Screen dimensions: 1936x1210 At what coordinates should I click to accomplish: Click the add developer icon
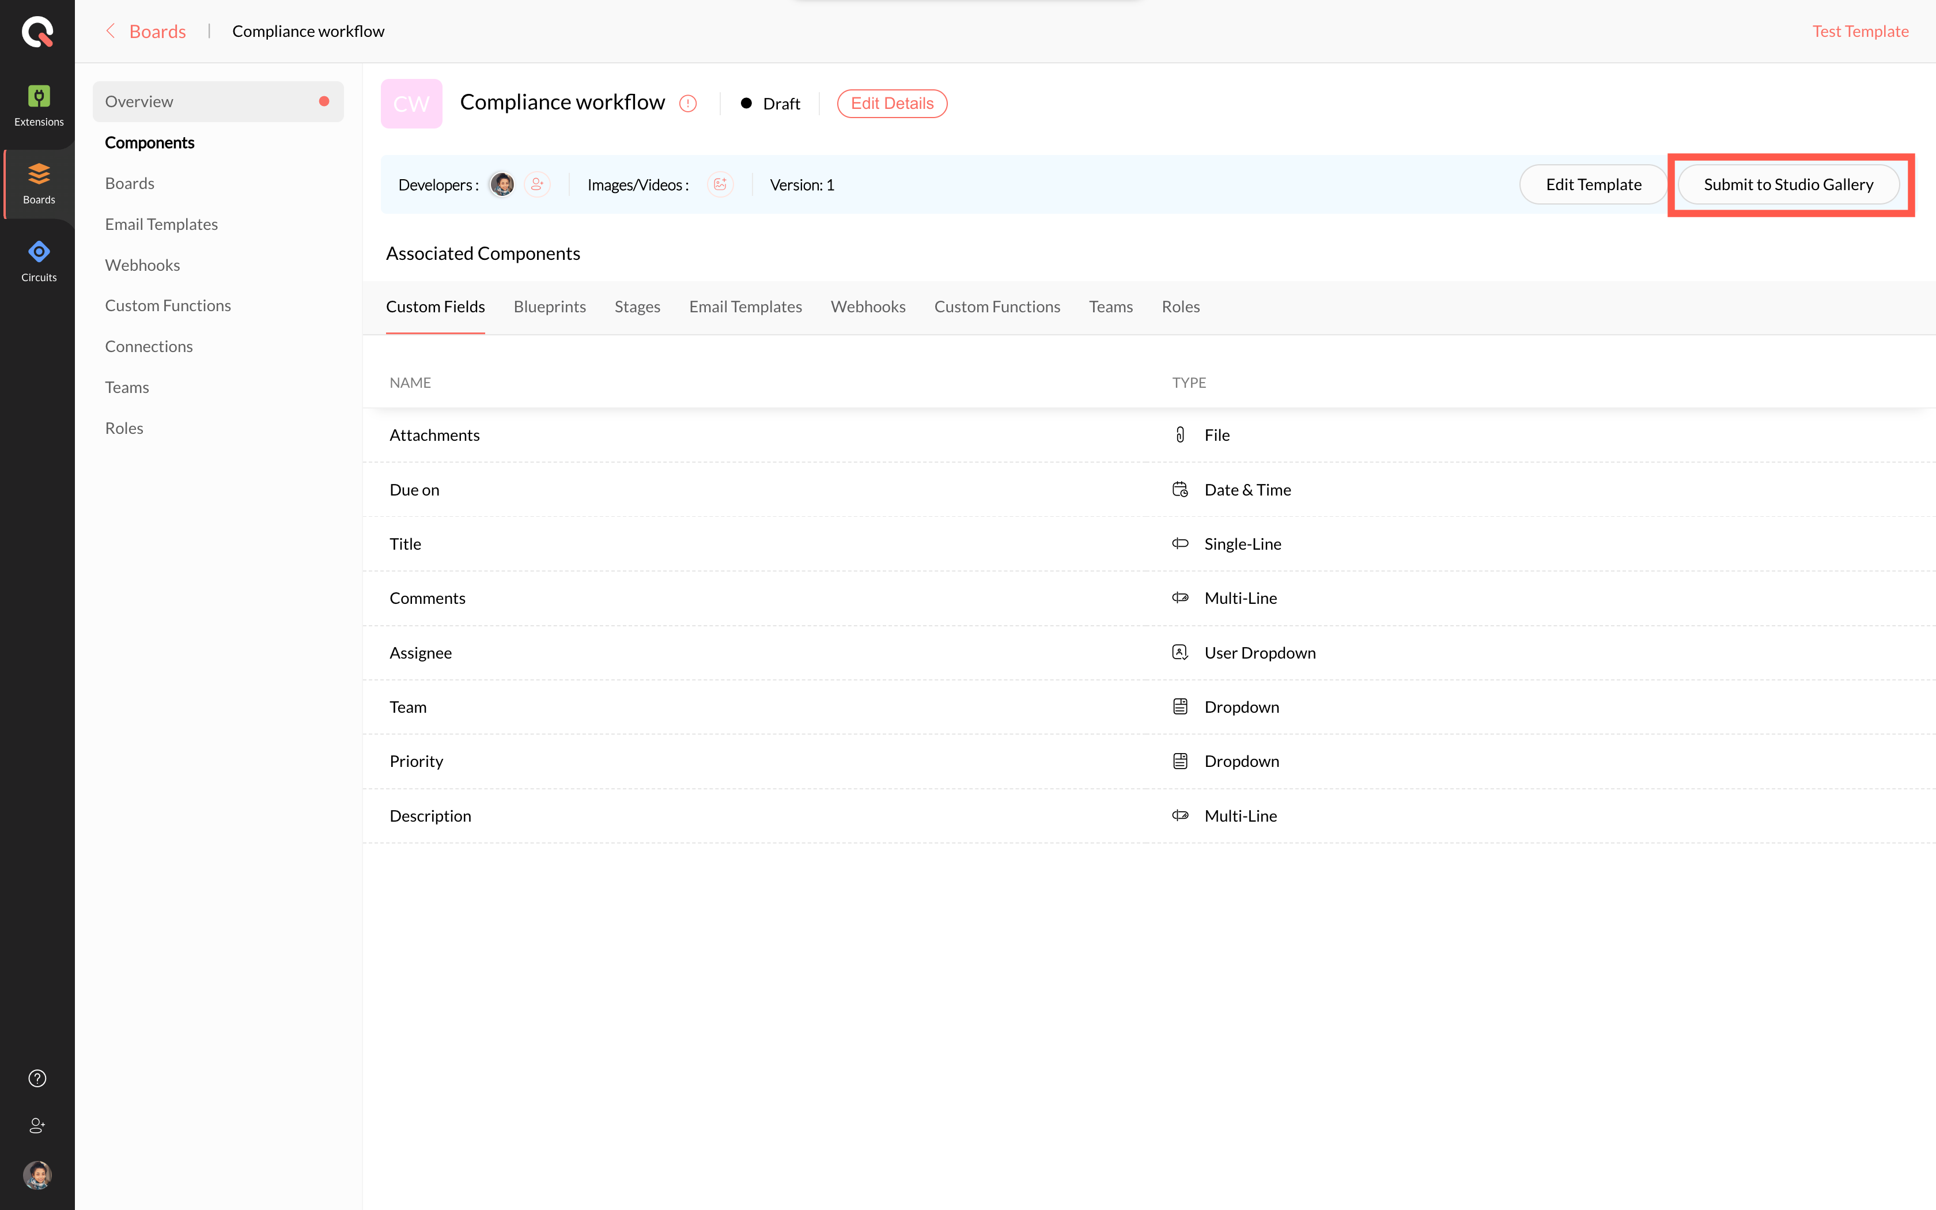(x=537, y=185)
